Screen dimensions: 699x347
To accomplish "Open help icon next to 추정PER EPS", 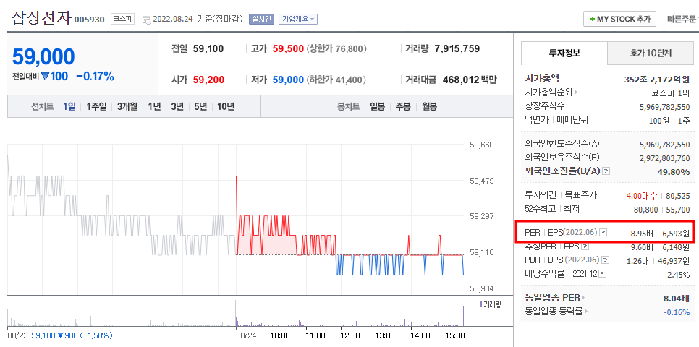I will pos(585,246).
